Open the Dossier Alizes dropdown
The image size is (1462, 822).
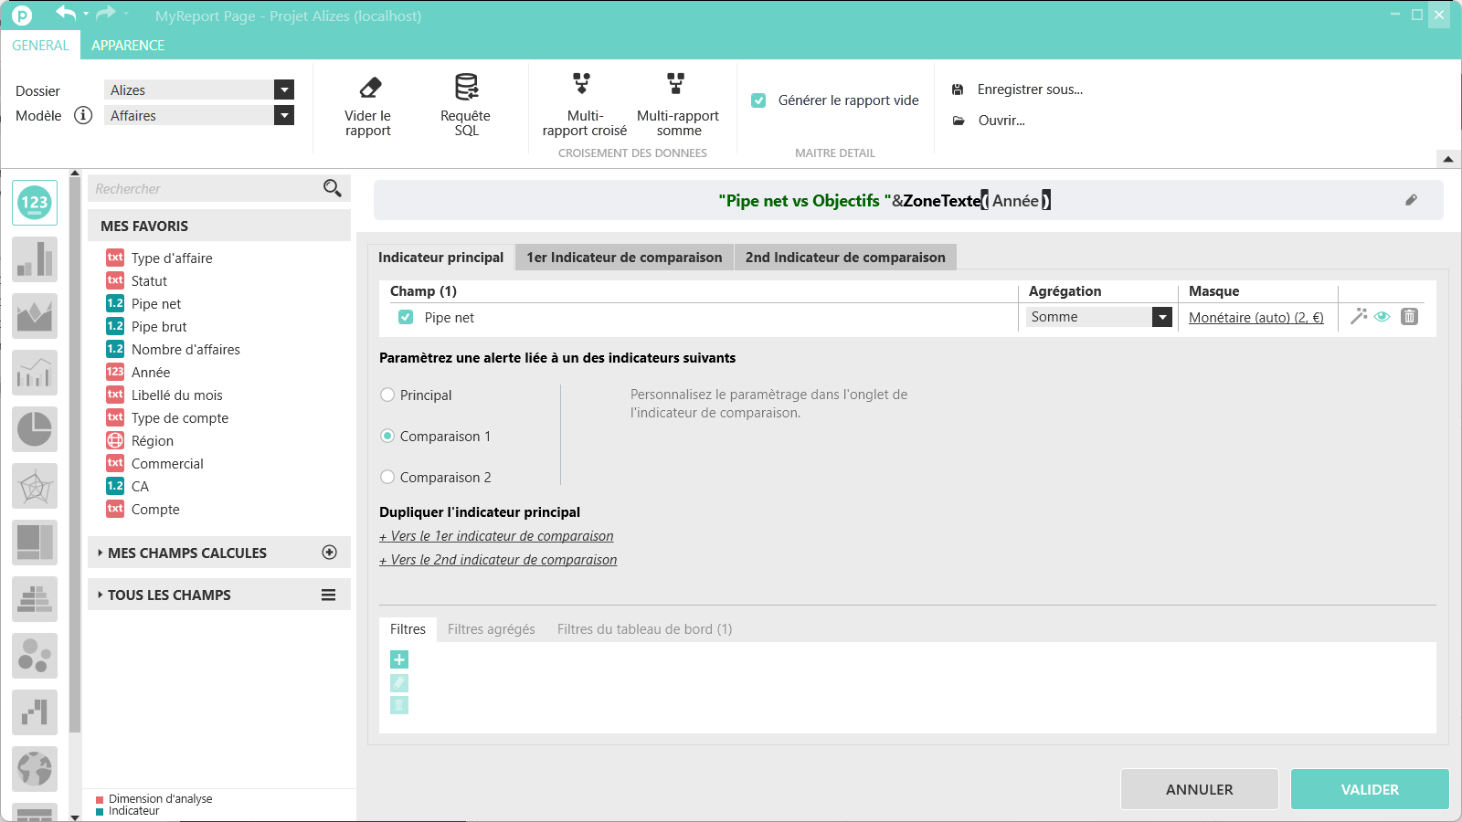(284, 90)
